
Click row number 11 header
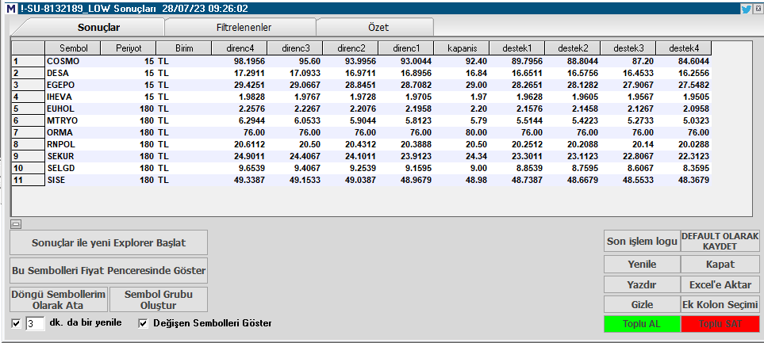[29, 180]
